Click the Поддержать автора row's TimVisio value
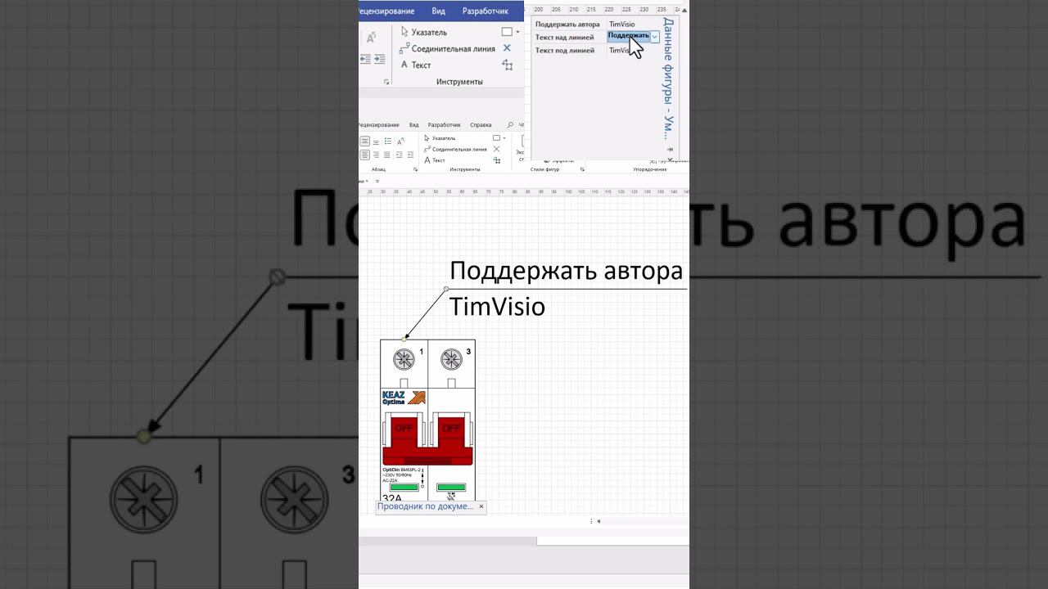Viewport: 1048px width, 589px height. [x=622, y=25]
